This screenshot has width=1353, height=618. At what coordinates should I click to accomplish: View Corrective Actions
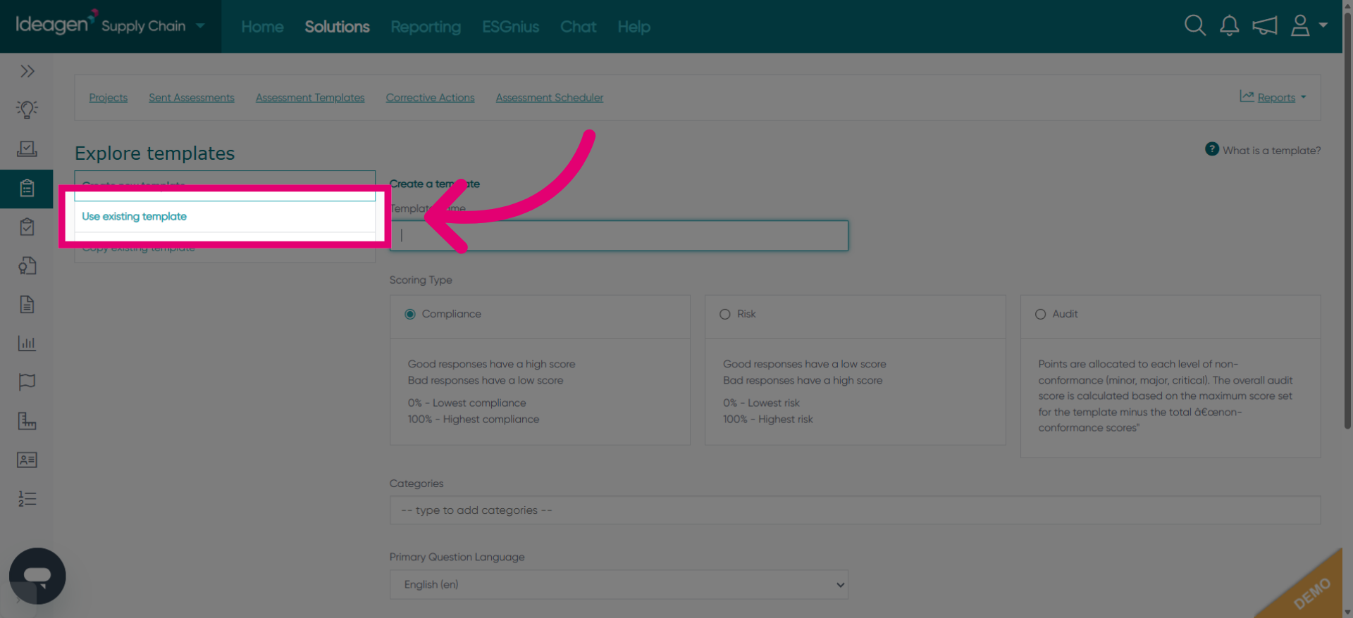pyautogui.click(x=430, y=98)
